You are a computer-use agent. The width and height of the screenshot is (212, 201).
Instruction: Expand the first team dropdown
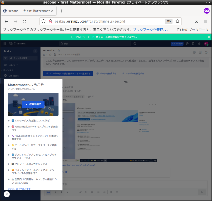(x=7, y=51)
